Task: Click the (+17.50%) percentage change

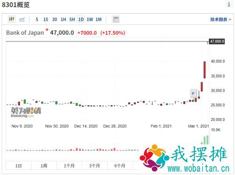Action: click(113, 33)
